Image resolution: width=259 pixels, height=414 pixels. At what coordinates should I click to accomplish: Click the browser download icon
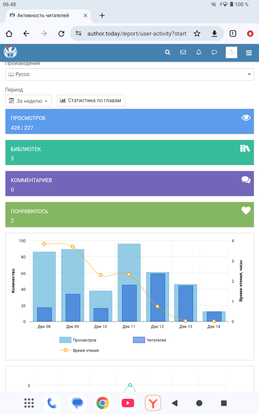coord(214,34)
